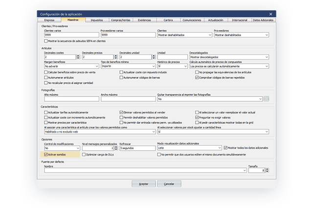The width and height of the screenshot is (313, 208).
Task: Click the Cancelar button
Action: 169,184
